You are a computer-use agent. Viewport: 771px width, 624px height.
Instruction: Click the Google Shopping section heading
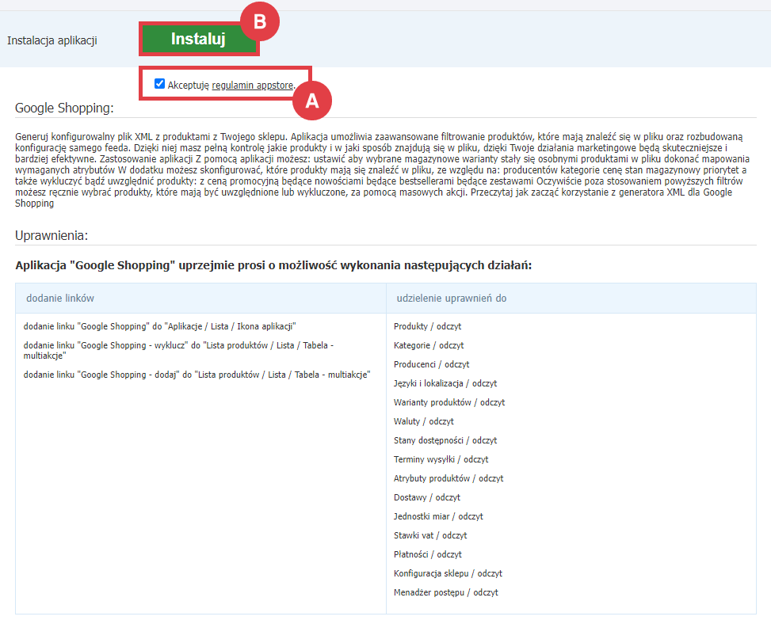pyautogui.click(x=64, y=108)
